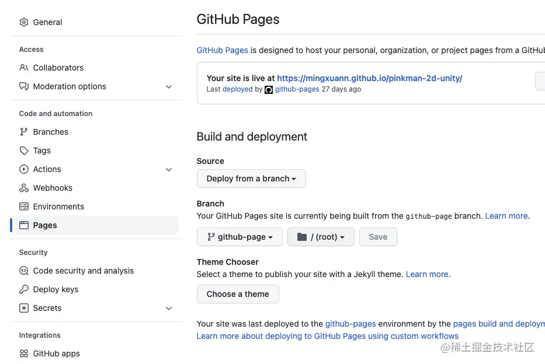Expand the Moderation options chevron
Viewport: 545px width, 364px height.
pos(169,86)
